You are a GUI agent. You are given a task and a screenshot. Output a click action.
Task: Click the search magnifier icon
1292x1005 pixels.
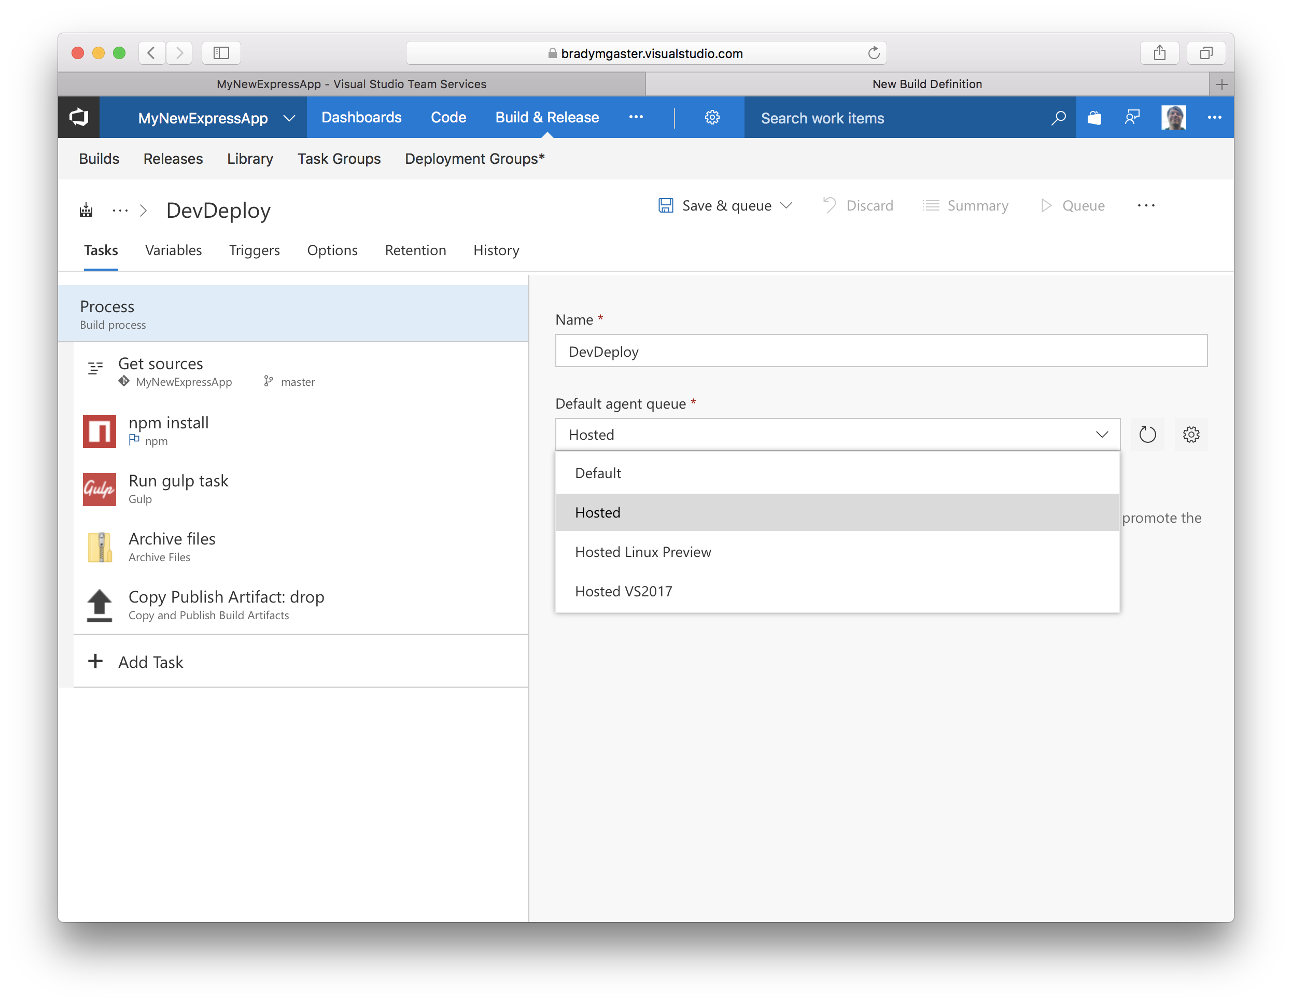(x=1058, y=118)
